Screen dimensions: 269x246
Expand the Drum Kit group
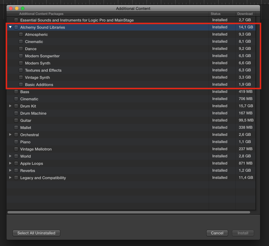point(10,106)
